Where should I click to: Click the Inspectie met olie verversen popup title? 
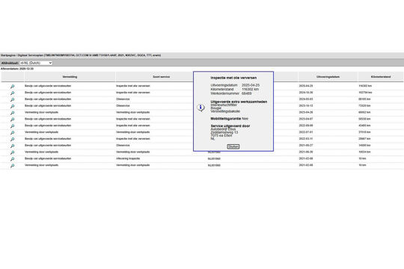233,78
